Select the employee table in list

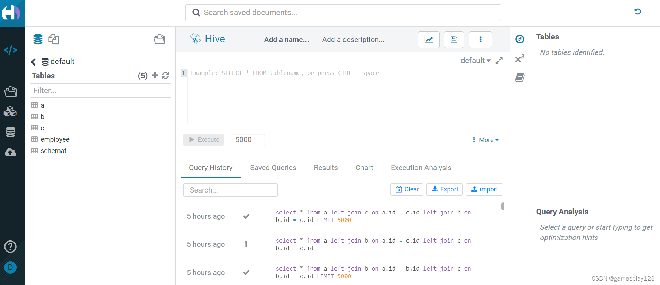click(x=55, y=139)
